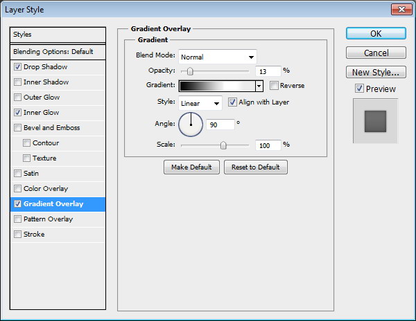Screen dimensions: 416x321
Task: Enable the Reverse gradient checkbox
Action: [274, 86]
